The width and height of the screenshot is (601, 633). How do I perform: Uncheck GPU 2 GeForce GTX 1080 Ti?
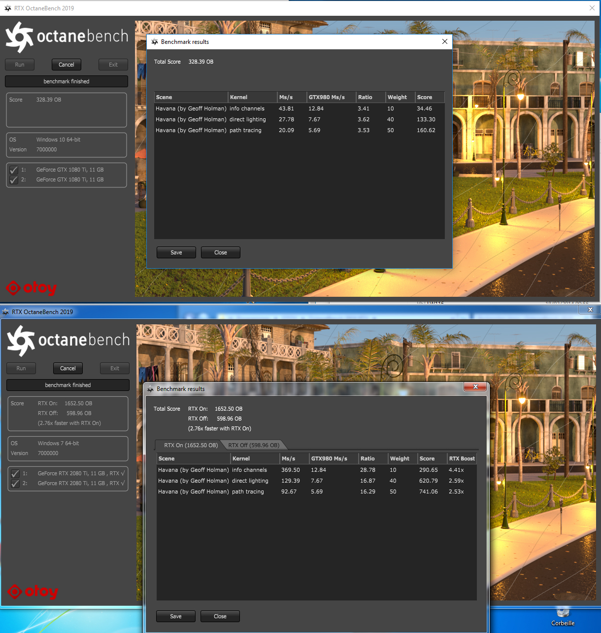[14, 180]
